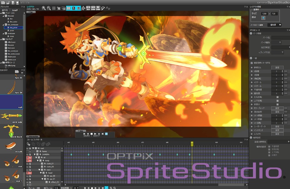Click the zoom out magnifier in layout toolbar
The width and height of the screenshot is (290, 189).
[x=49, y=8]
